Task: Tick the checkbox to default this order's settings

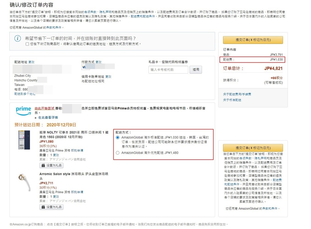Action: tap(27, 44)
